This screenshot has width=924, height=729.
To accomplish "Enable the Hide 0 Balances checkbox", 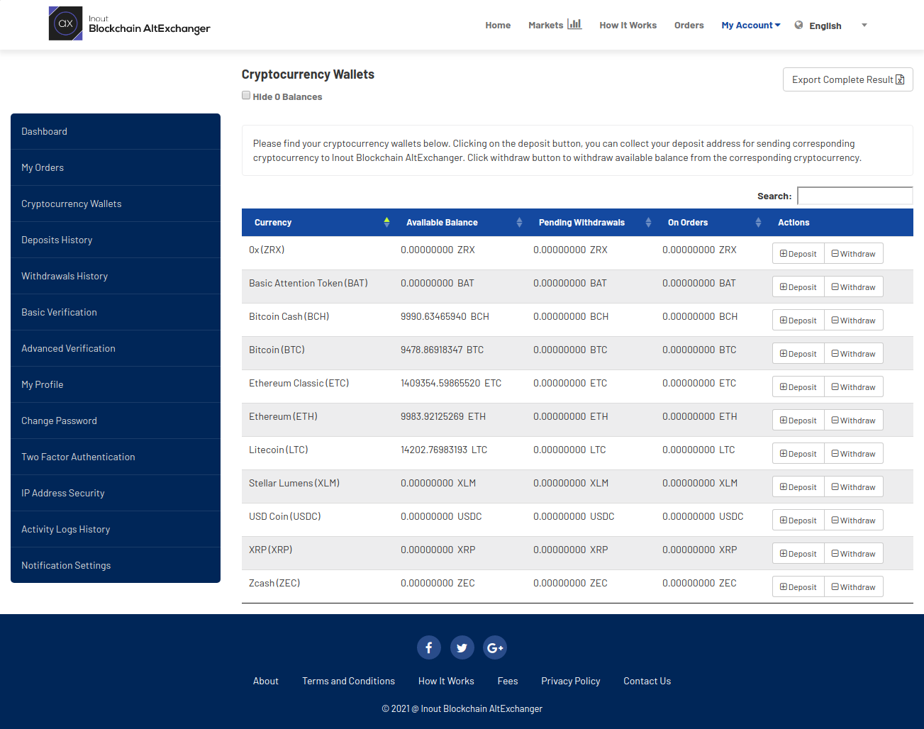I will (245, 94).
